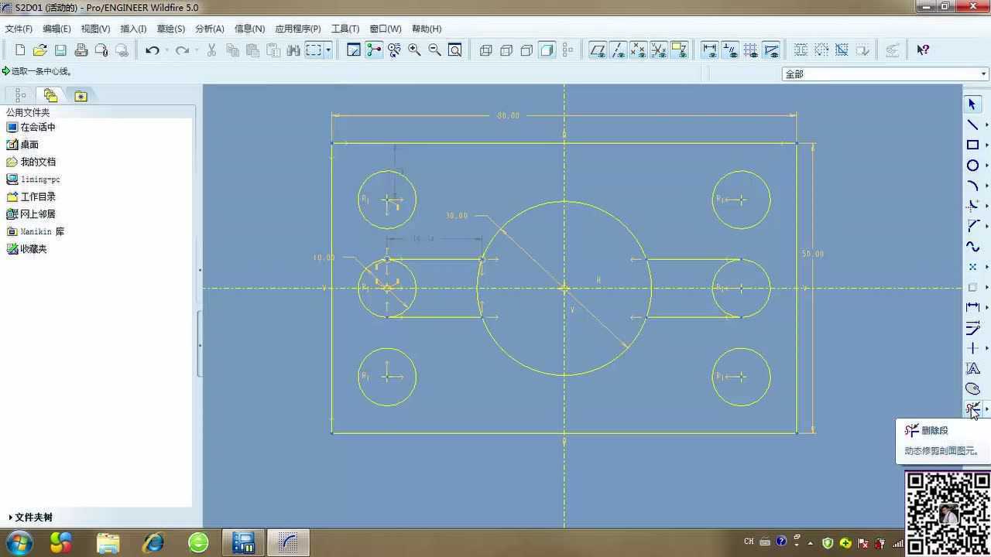Open the 分析(A) menu

(209, 29)
